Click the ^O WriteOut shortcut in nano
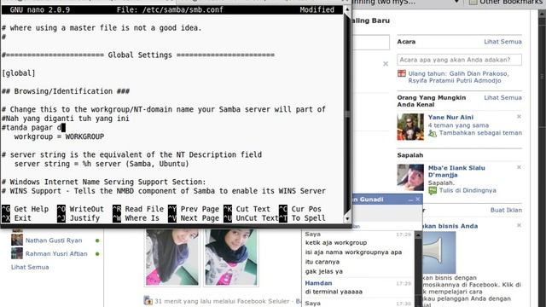Viewport: 546px width, 307px height. (80, 209)
